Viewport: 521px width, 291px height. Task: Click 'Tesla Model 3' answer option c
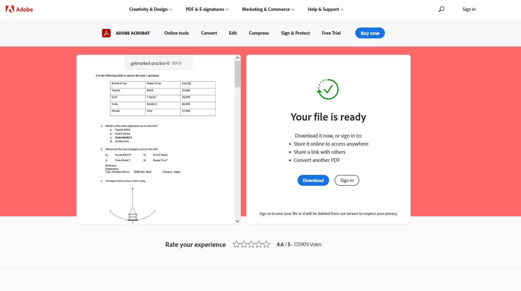[x=123, y=138]
